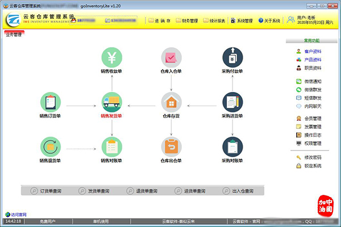Viewport: 341px width, 227px height.
Task: Click the 短信群发 icon
Action: (x=299, y=98)
